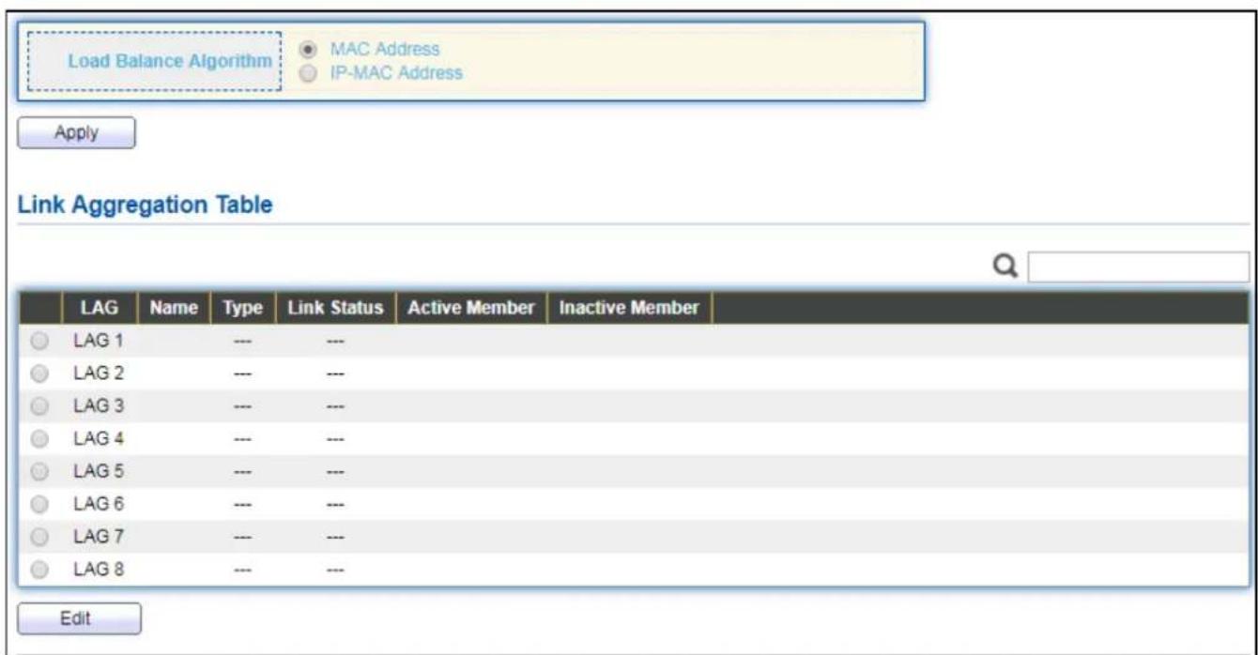
Task: Click the 'Load Balance Algorithm' label
Action: point(169,60)
